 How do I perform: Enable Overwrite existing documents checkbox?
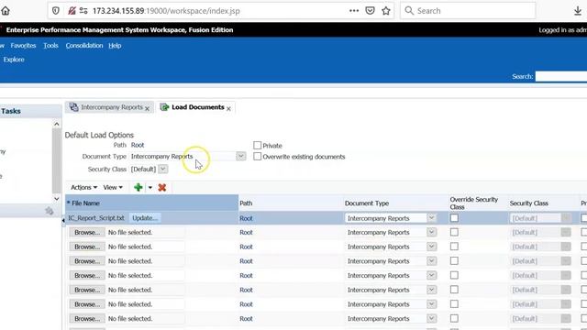pos(257,157)
